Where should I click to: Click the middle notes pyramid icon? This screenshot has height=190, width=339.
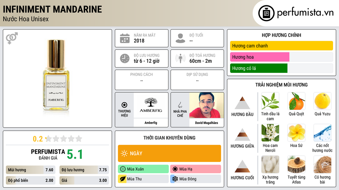pyautogui.click(x=242, y=135)
